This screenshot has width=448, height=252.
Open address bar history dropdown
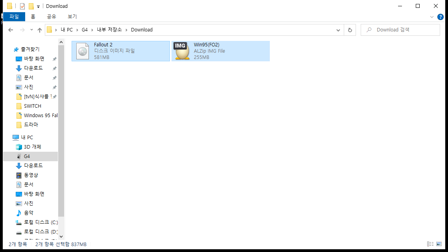click(338, 30)
